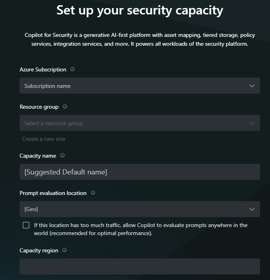Click the traffic checkbox label text
This screenshot has height=280, width=270.
coord(141,229)
